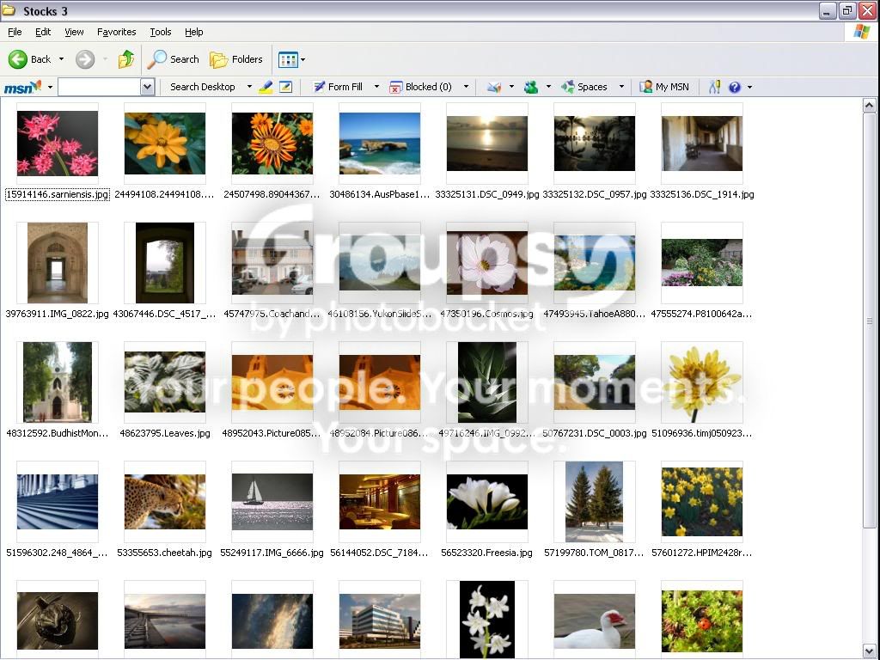Viewport: 880px width, 660px height.
Task: Click the Form Fill button label
Action: (x=345, y=87)
